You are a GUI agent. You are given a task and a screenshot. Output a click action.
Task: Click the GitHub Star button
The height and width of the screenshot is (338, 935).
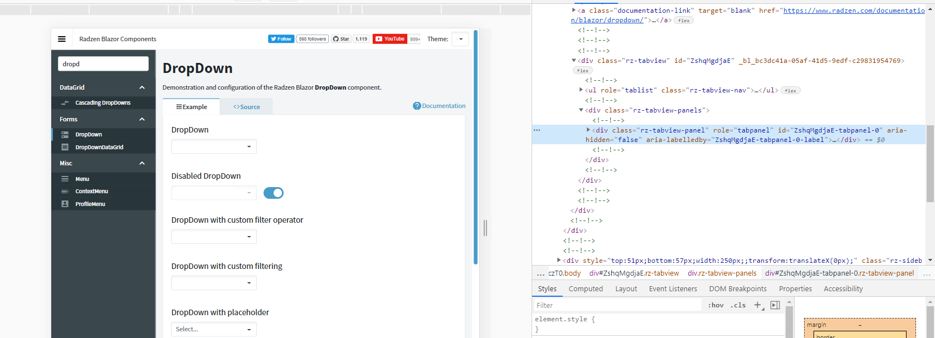pos(341,39)
